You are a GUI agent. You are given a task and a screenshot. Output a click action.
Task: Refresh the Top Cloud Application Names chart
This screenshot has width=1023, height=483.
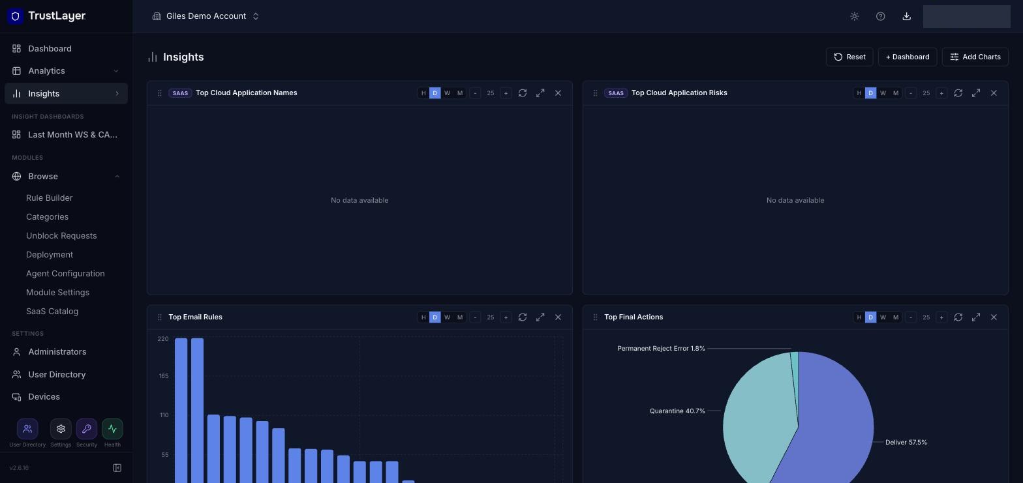523,93
